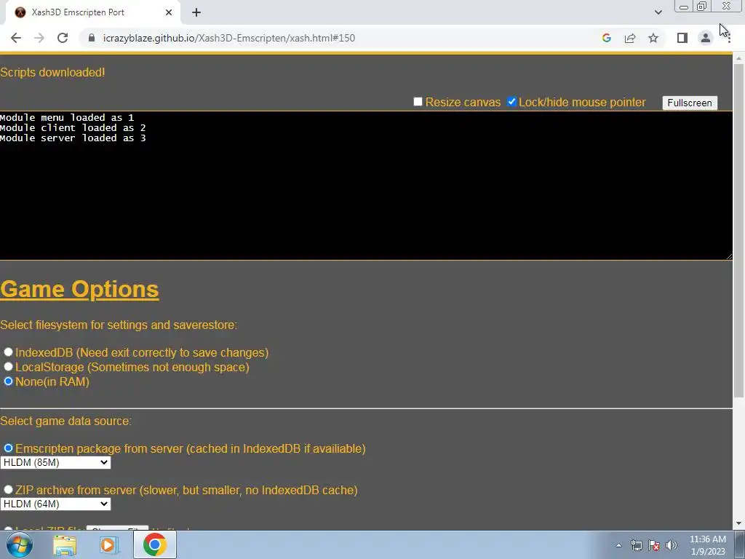Open the Windows Start menu

pos(19,544)
